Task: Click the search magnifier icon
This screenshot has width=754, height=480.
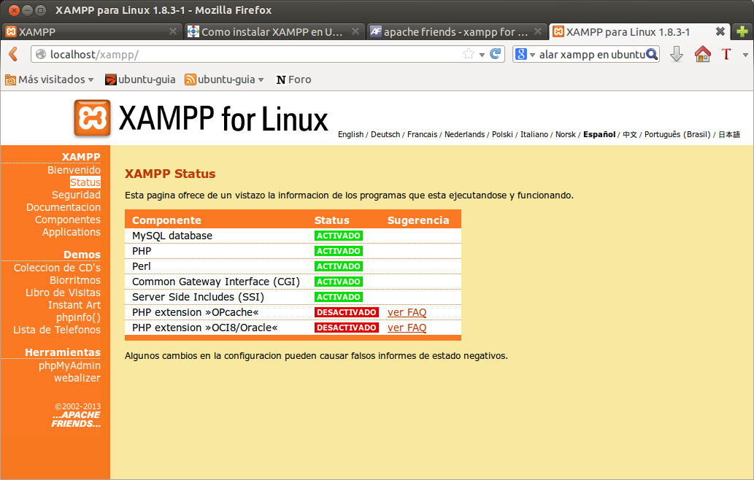Action: (x=652, y=54)
